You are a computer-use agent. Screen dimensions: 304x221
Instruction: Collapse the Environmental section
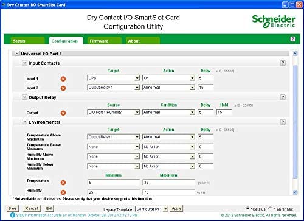24,122
